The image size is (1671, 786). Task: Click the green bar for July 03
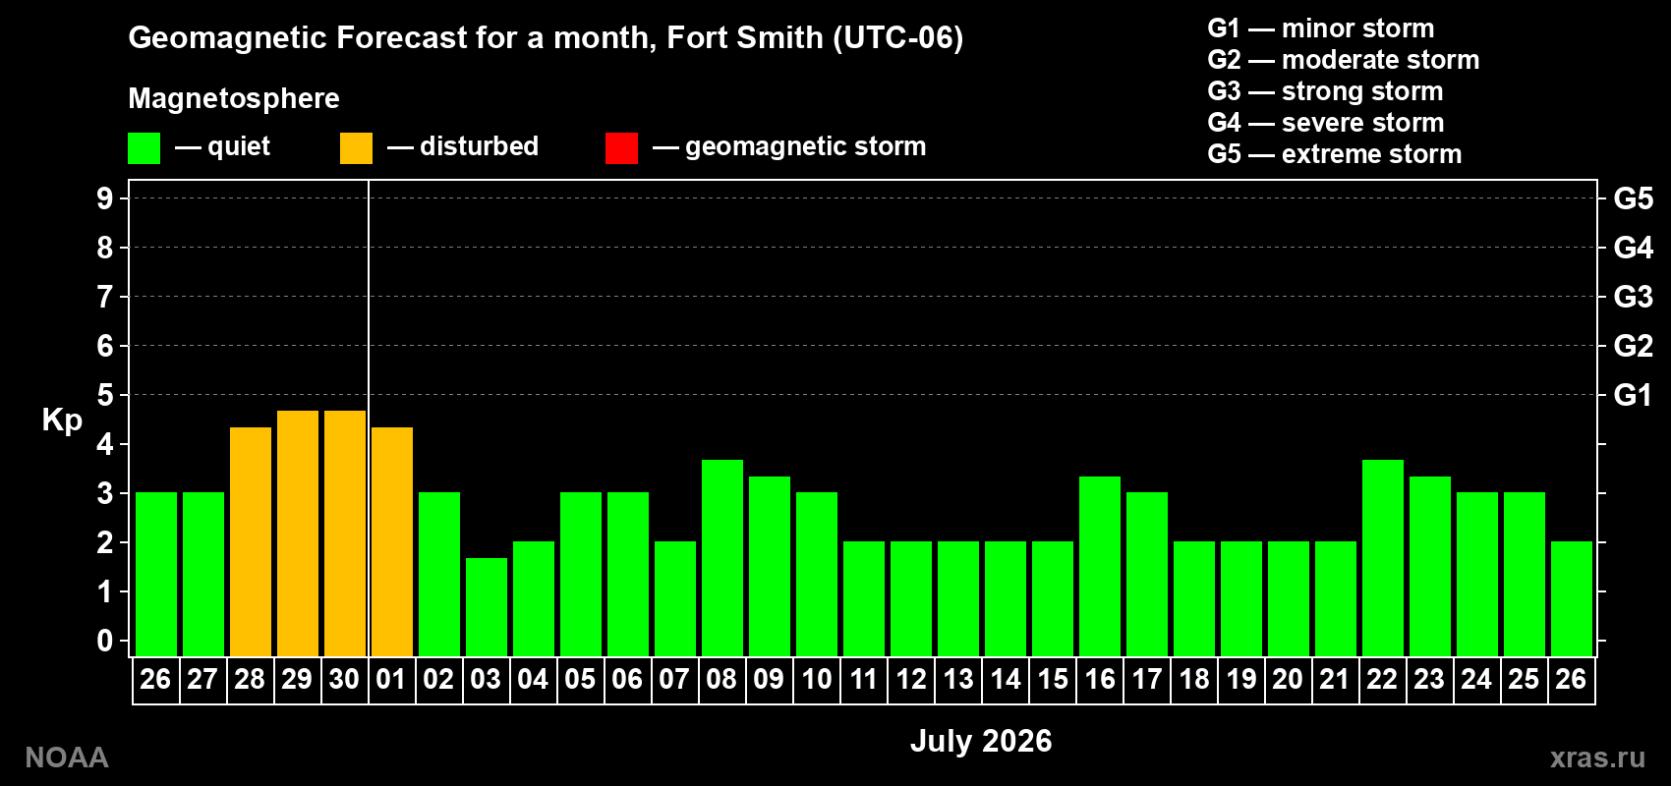point(487,607)
